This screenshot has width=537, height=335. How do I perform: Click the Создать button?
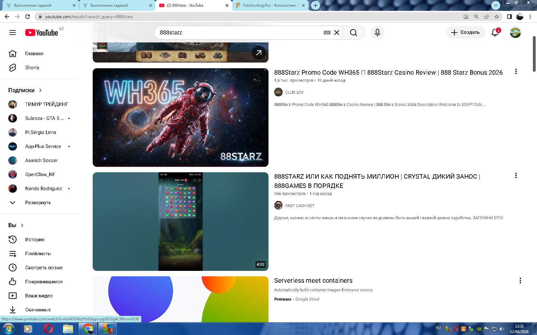(x=465, y=33)
